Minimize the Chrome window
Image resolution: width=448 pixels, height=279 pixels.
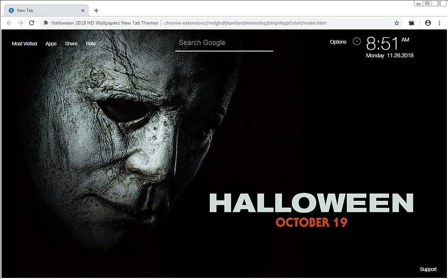pos(418,4)
